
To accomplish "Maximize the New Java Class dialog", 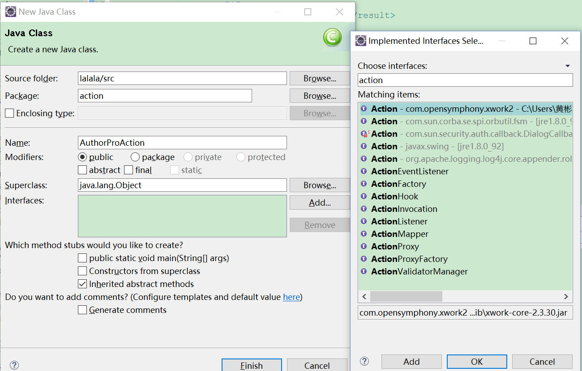I will coord(308,12).
